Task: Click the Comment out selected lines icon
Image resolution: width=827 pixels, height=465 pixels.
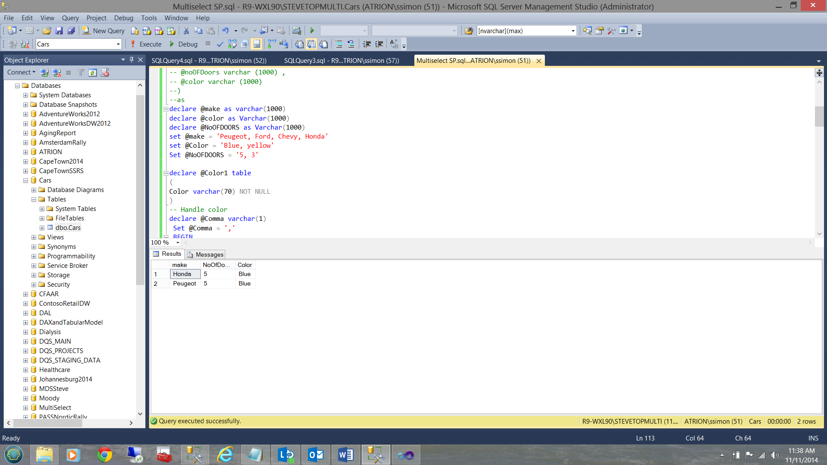Action: click(339, 44)
